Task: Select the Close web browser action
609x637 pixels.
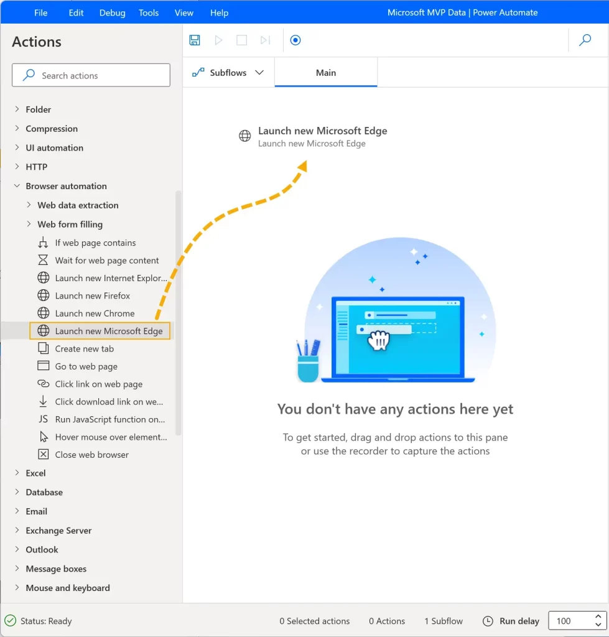Action: pyautogui.click(x=91, y=455)
